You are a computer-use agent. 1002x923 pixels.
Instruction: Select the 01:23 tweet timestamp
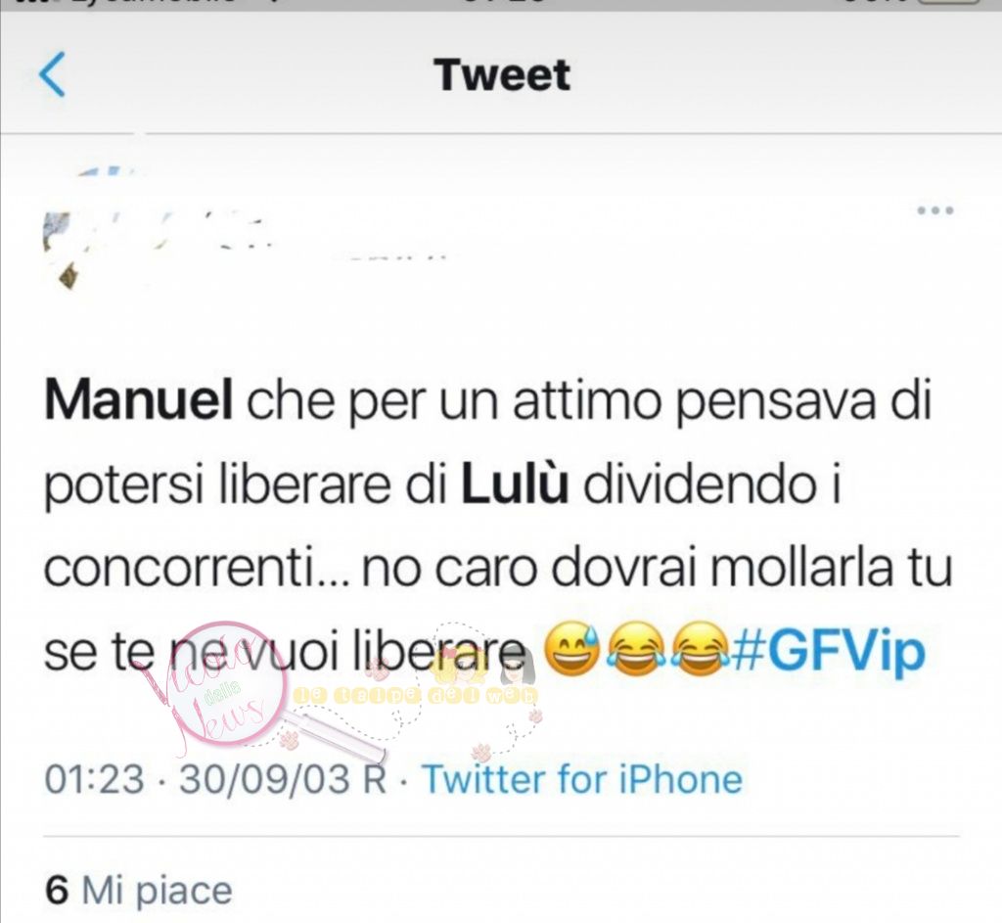point(94,779)
